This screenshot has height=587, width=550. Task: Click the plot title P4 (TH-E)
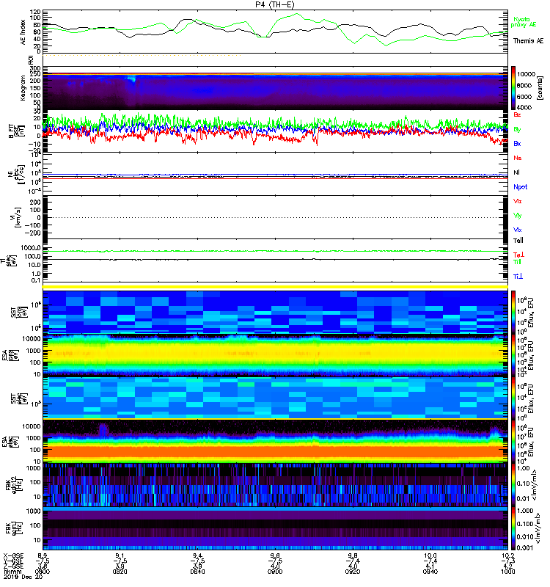point(275,4)
